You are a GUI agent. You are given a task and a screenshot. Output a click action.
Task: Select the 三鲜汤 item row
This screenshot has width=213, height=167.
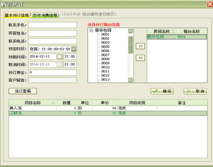pos(108,113)
